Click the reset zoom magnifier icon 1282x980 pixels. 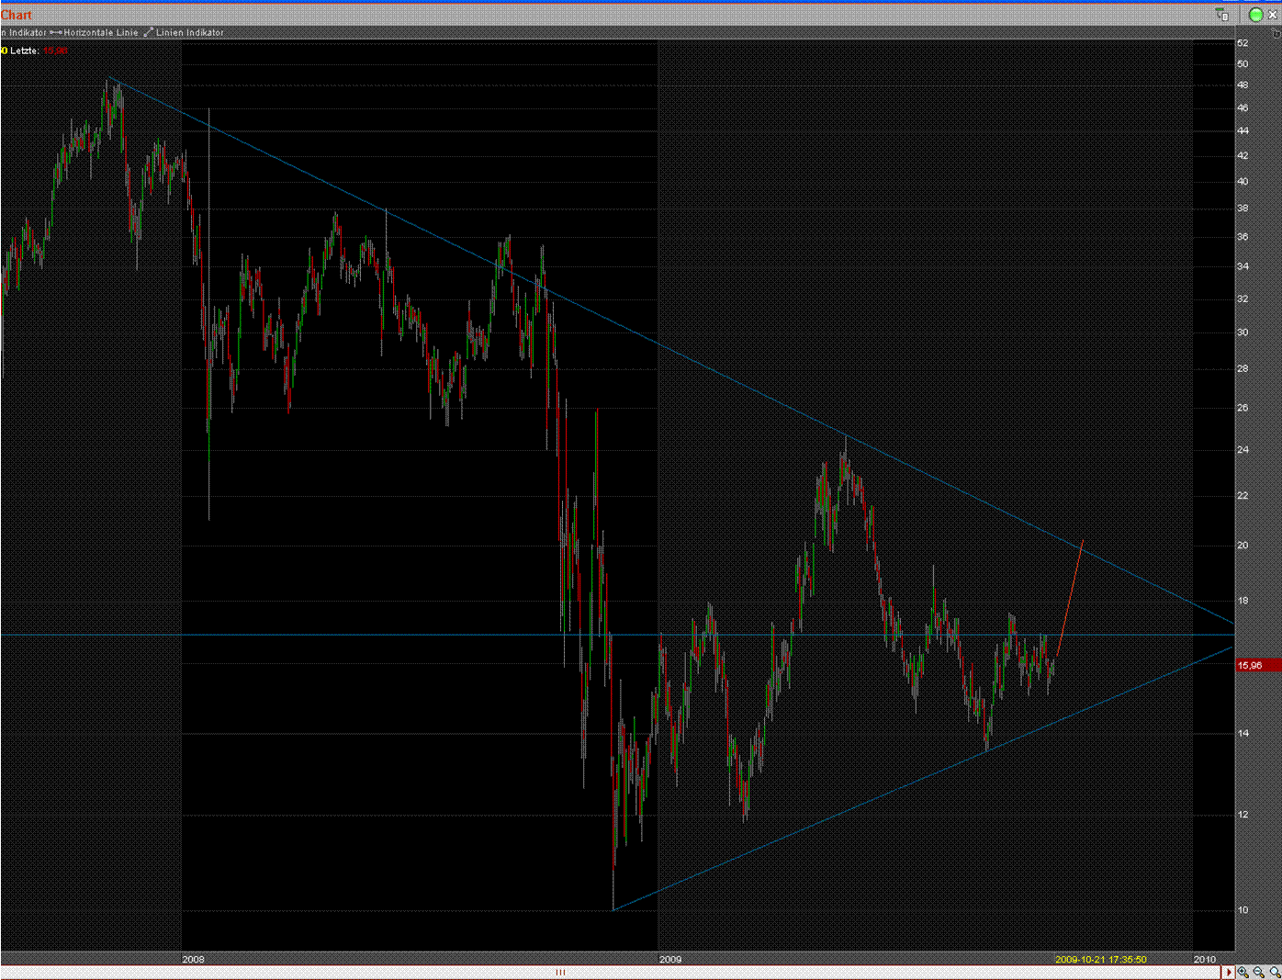point(1274,972)
